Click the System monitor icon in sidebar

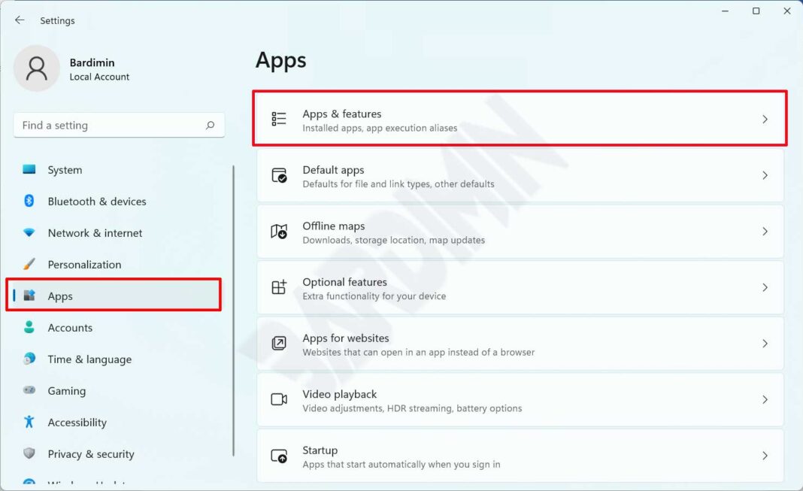coord(29,169)
